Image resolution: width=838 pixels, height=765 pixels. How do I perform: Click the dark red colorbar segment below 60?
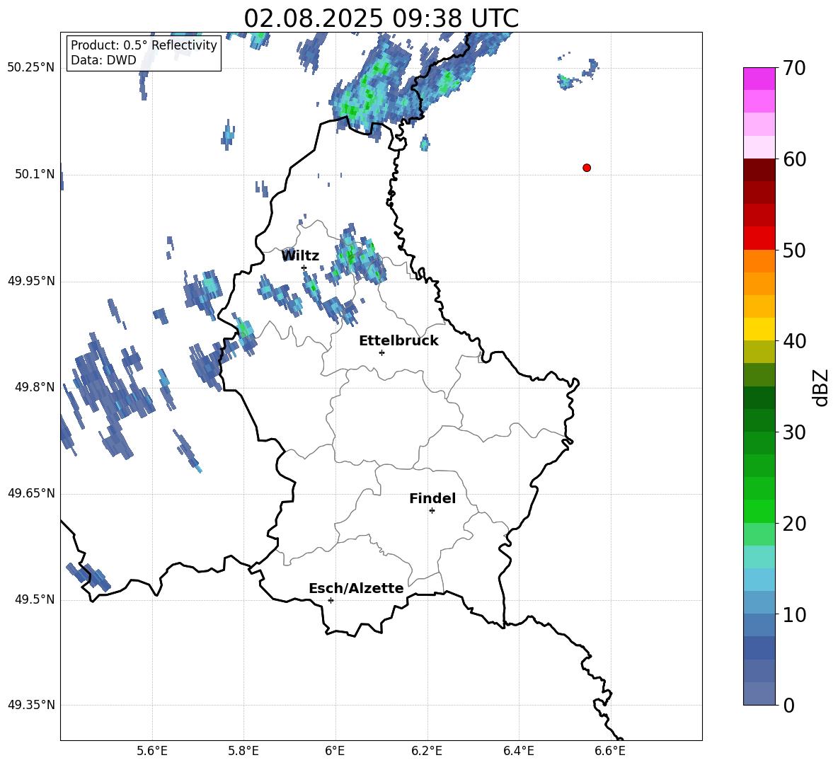(x=759, y=170)
